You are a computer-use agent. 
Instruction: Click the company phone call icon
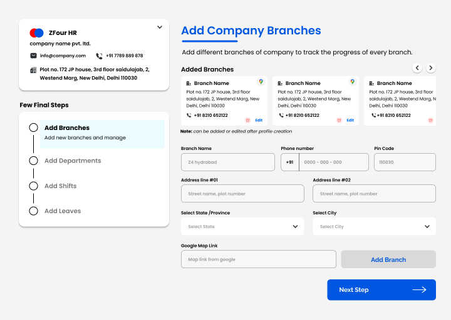pos(99,56)
